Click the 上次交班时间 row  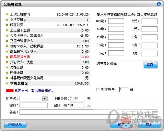click(48, 14)
